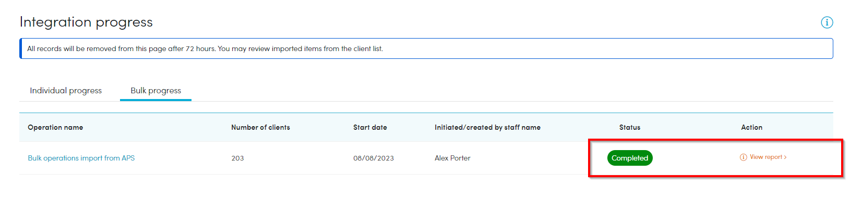Click 'client list' words in the notice
The width and height of the screenshot is (850, 197).
(x=368, y=48)
